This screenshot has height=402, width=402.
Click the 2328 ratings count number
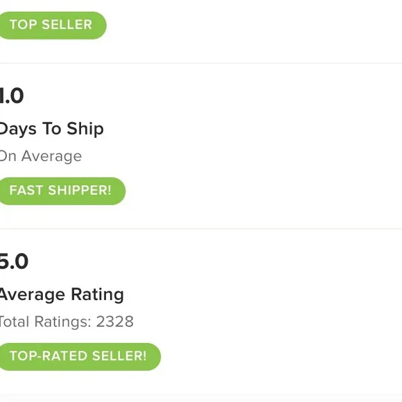[x=115, y=322]
